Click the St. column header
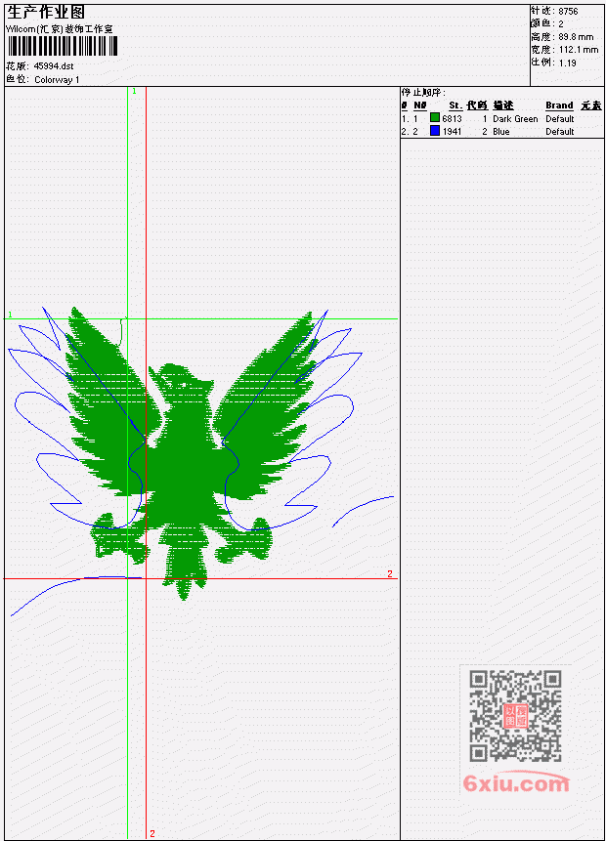This screenshot has height=841, width=606. [x=455, y=105]
